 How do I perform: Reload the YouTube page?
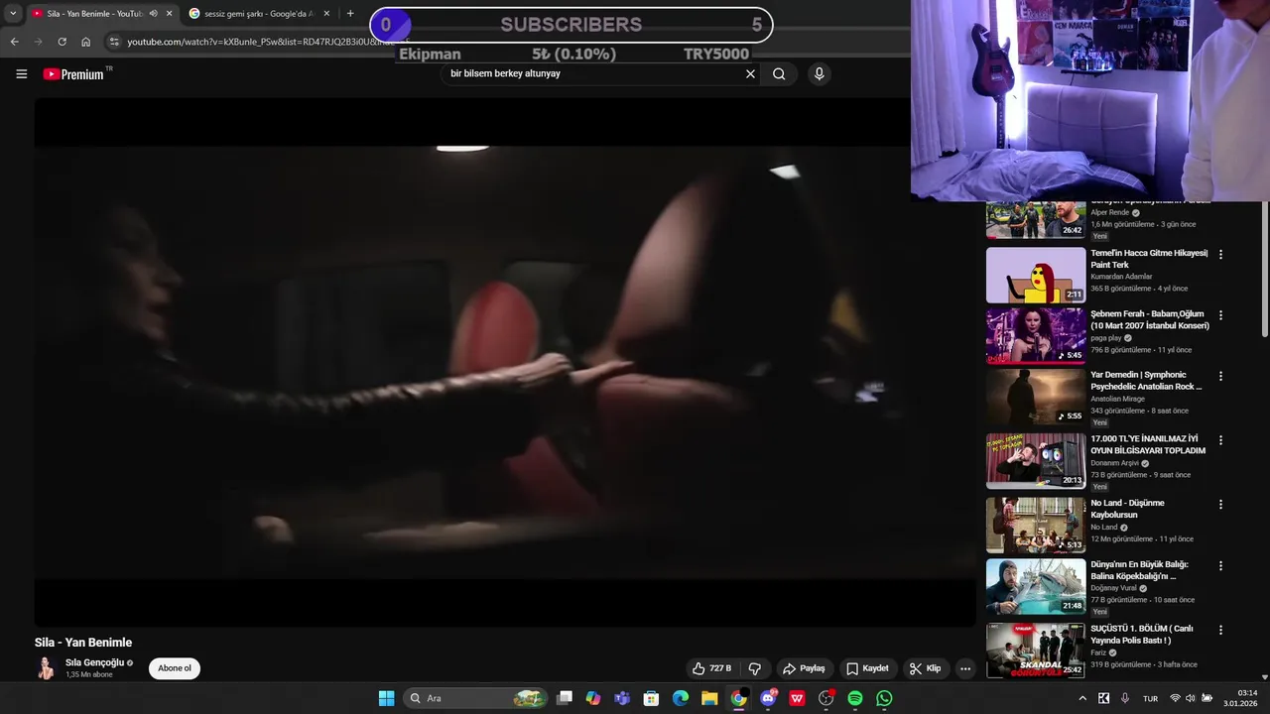pyautogui.click(x=62, y=42)
